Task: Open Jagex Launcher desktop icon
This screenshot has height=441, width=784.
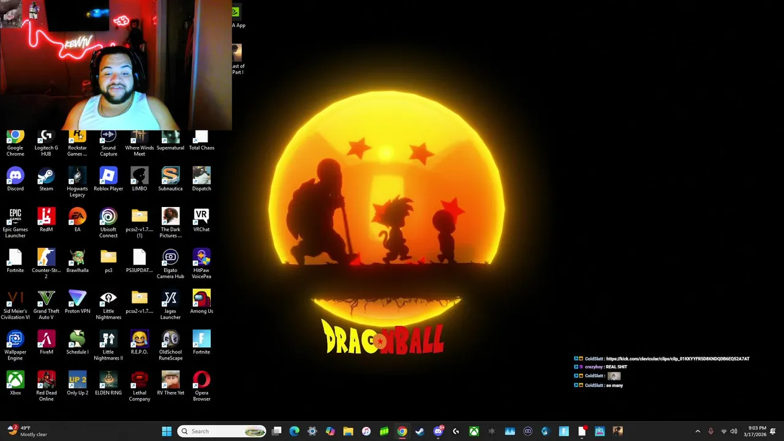Action: 170,305
